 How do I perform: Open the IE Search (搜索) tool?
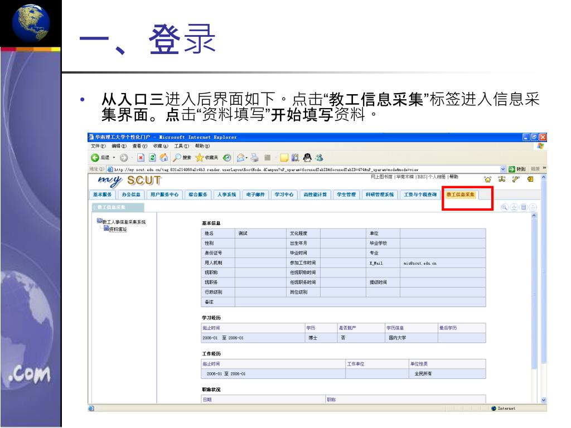click(181, 158)
